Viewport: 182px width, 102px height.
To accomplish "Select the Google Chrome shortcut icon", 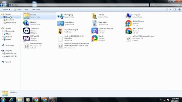I will click(129, 23).
